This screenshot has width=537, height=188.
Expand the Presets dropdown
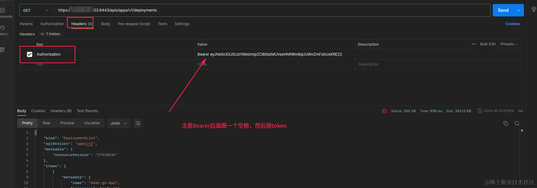coord(509,44)
